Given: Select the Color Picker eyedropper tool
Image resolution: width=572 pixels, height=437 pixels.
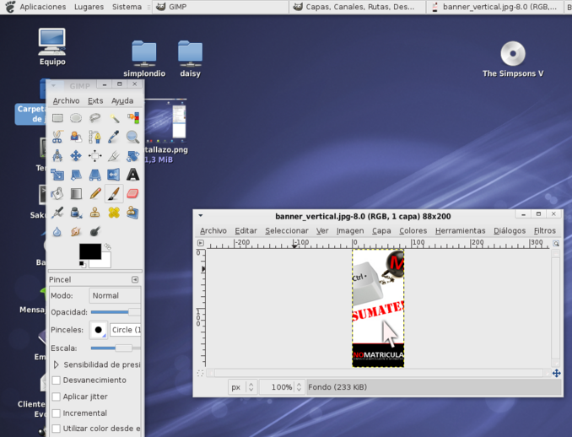Looking at the screenshot, I should click(114, 137).
